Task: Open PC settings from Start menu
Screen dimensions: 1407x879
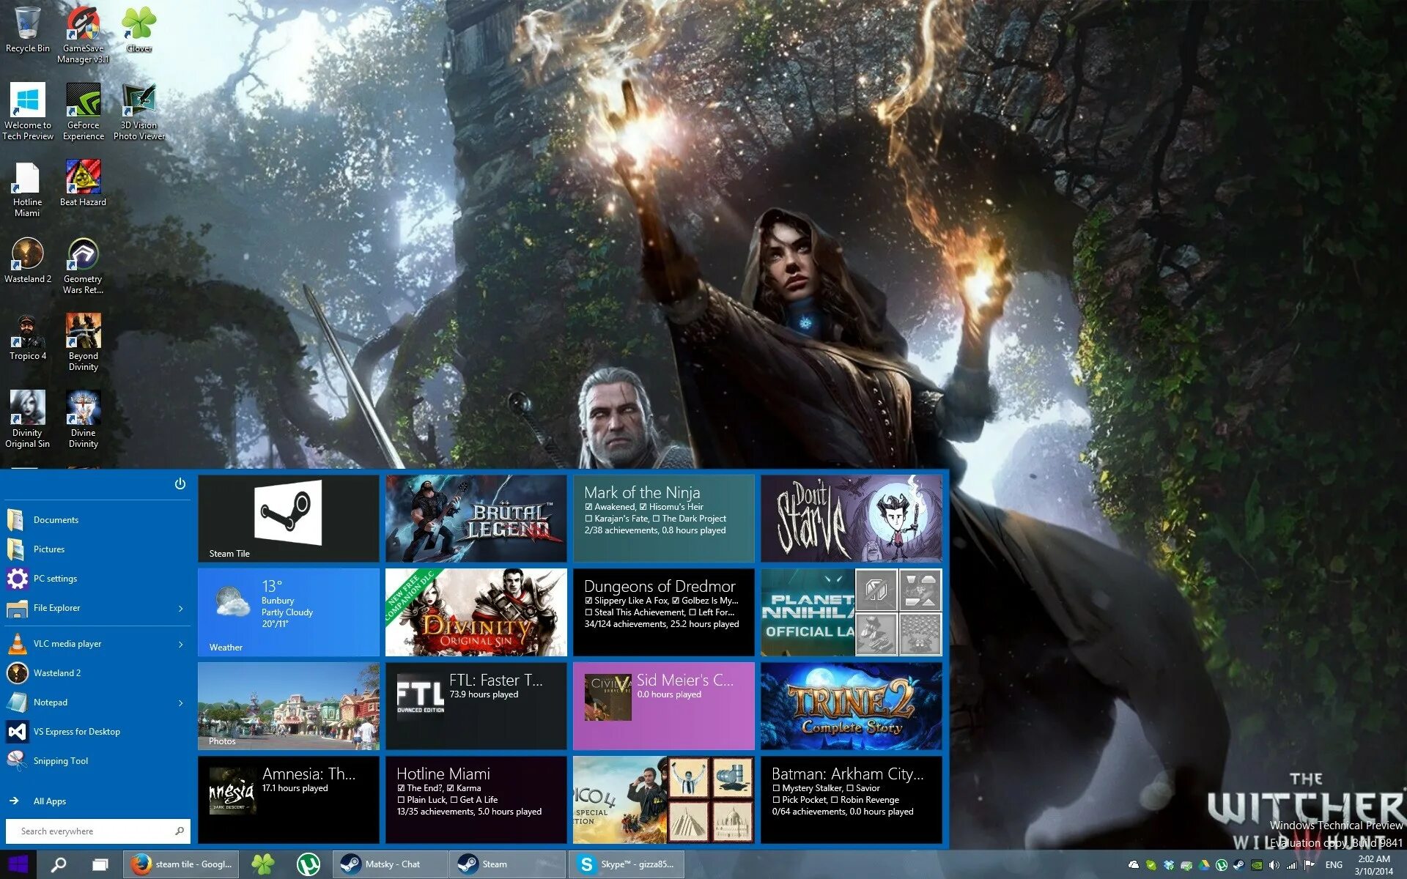Action: coord(56,578)
